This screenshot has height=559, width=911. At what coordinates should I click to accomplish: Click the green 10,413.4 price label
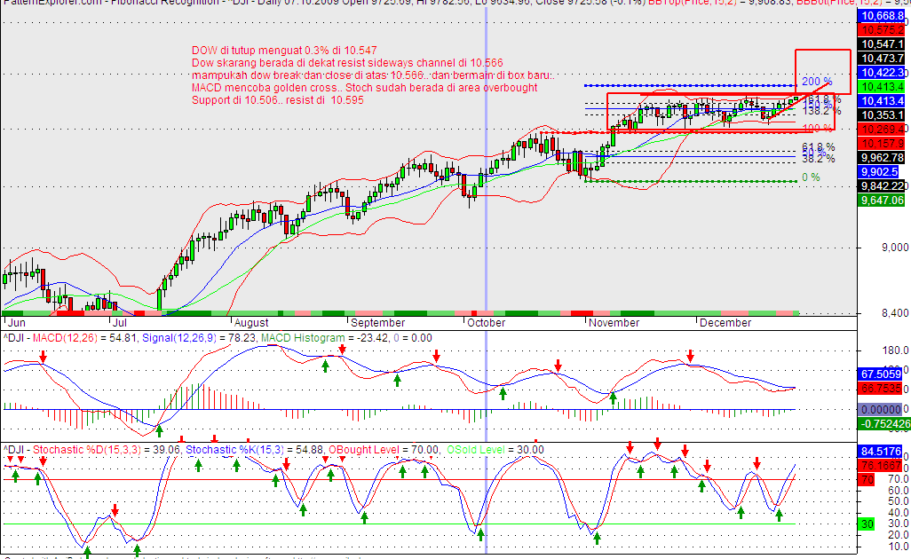882,86
